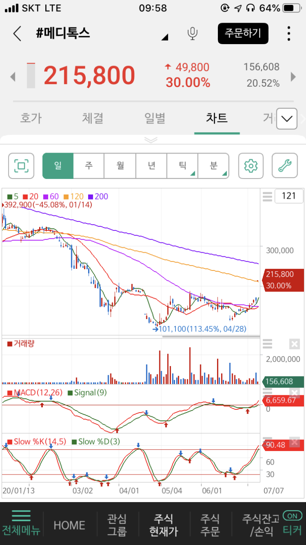Tap the headphones icon in the status bar

tap(250, 8)
